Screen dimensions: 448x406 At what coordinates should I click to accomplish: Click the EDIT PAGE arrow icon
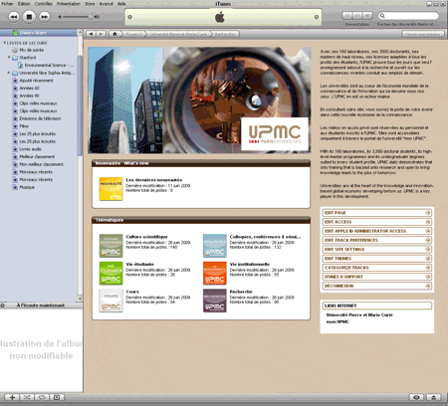[428, 213]
